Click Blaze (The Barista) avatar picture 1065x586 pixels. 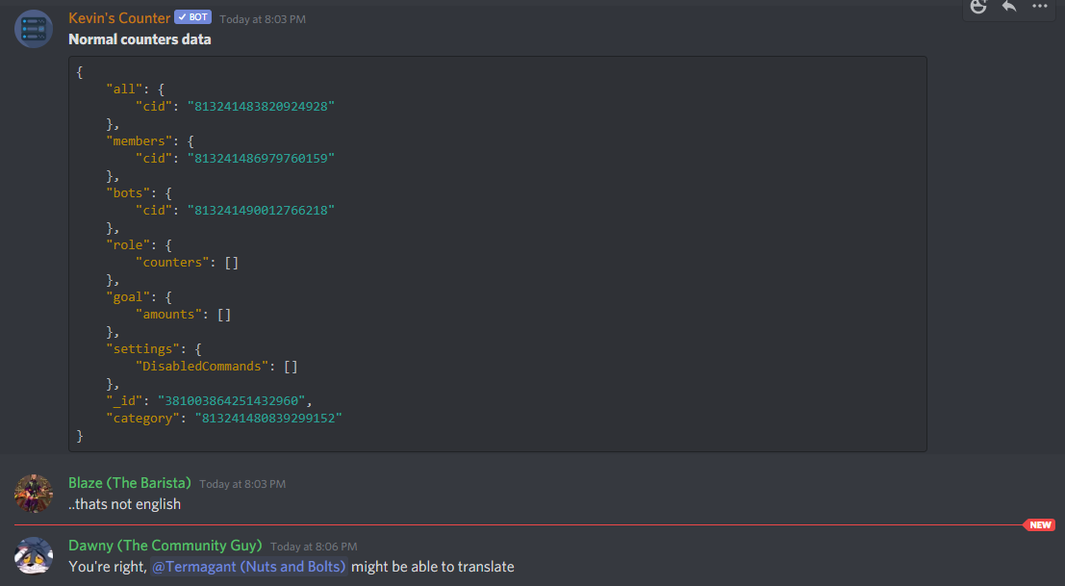pos(34,494)
